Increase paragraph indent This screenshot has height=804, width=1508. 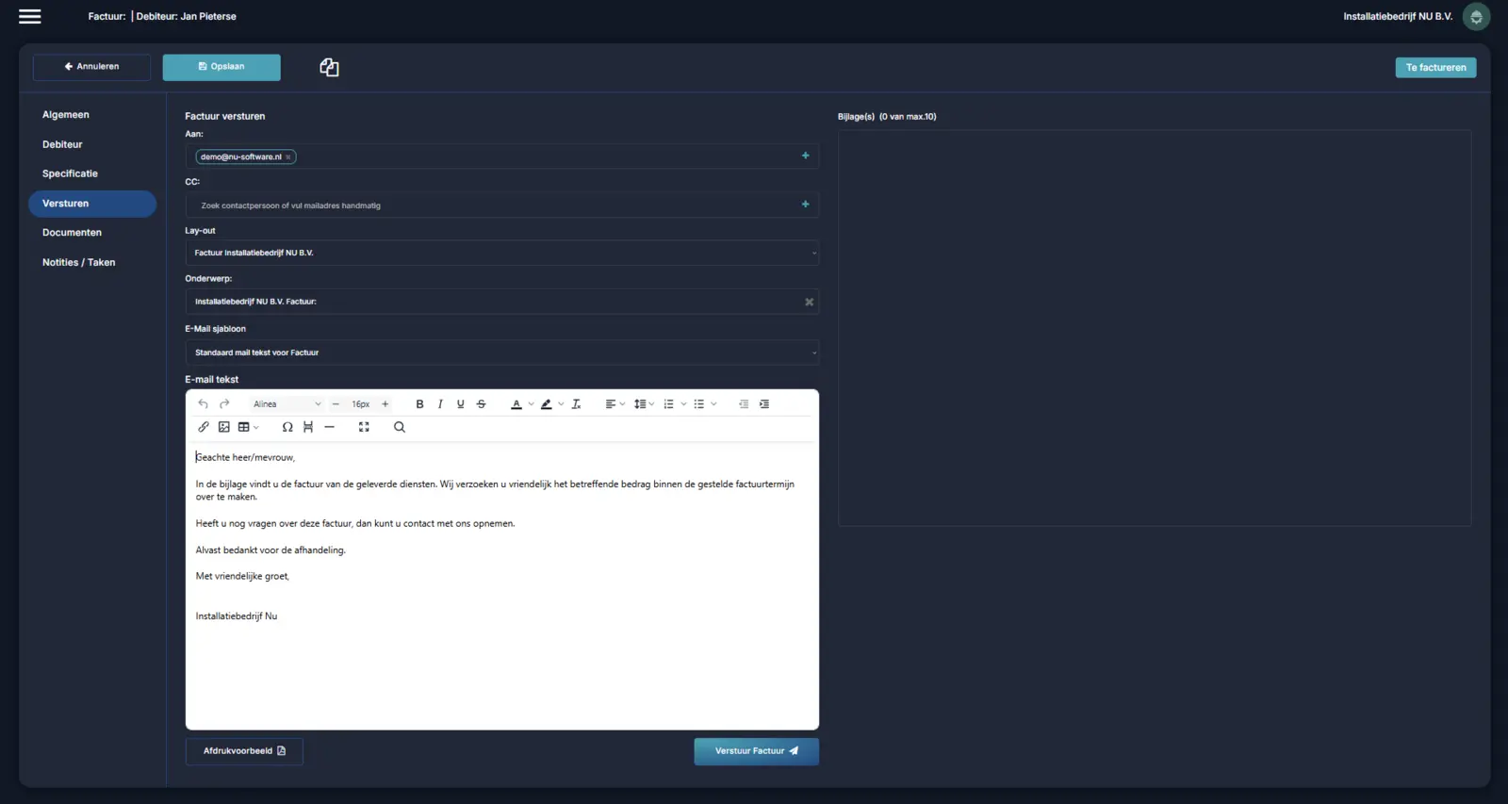pos(764,404)
